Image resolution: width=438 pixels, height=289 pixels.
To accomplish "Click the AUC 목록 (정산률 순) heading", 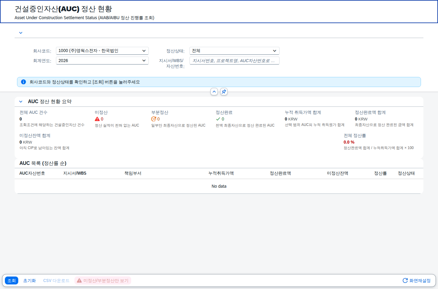I will [43, 163].
